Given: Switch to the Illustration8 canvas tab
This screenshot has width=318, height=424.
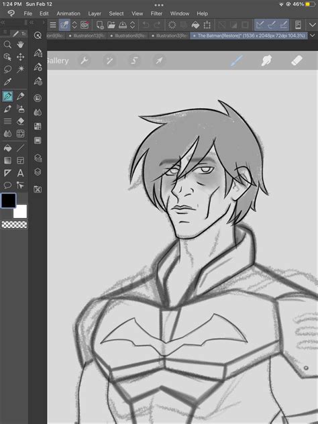Looking at the screenshot, I should [128, 36].
